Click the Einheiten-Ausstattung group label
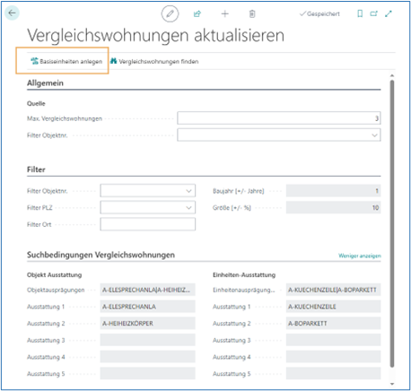The image size is (411, 391). click(x=244, y=274)
